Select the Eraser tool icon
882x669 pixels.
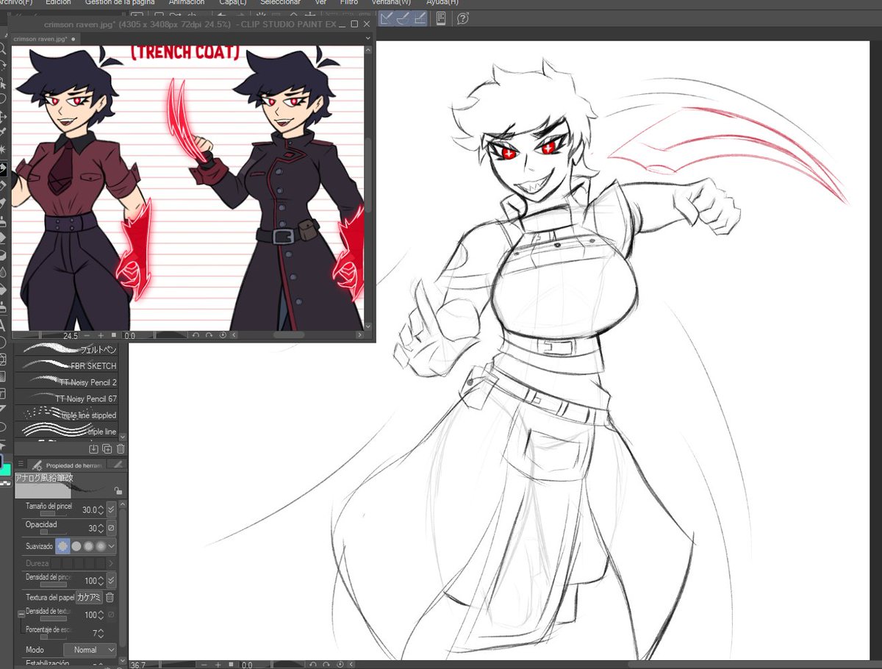click(x=3, y=237)
